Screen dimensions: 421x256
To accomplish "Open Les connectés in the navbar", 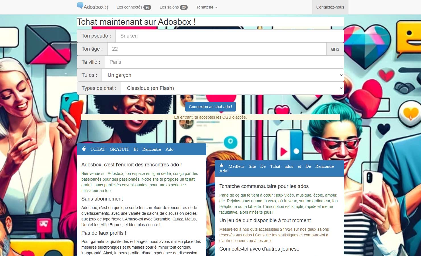I will click(134, 7).
